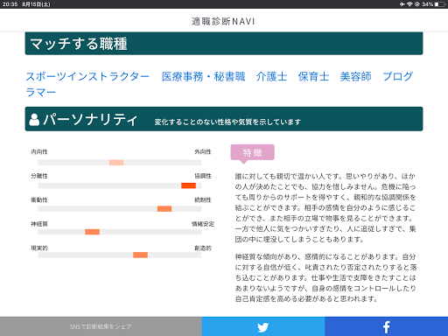Image resolution: width=448 pixels, height=336 pixels.
Task: Click the 外向性 label
Action: (203, 151)
